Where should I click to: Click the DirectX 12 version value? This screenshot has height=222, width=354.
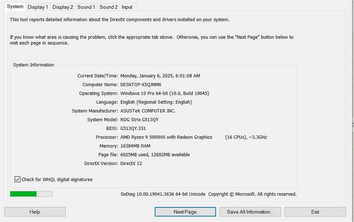131,164
